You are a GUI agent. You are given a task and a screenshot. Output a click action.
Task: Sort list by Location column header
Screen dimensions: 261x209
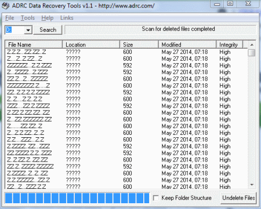(x=91, y=45)
